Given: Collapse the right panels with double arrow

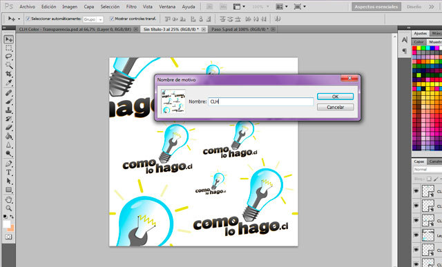Looking at the screenshot, I should coord(409,28).
